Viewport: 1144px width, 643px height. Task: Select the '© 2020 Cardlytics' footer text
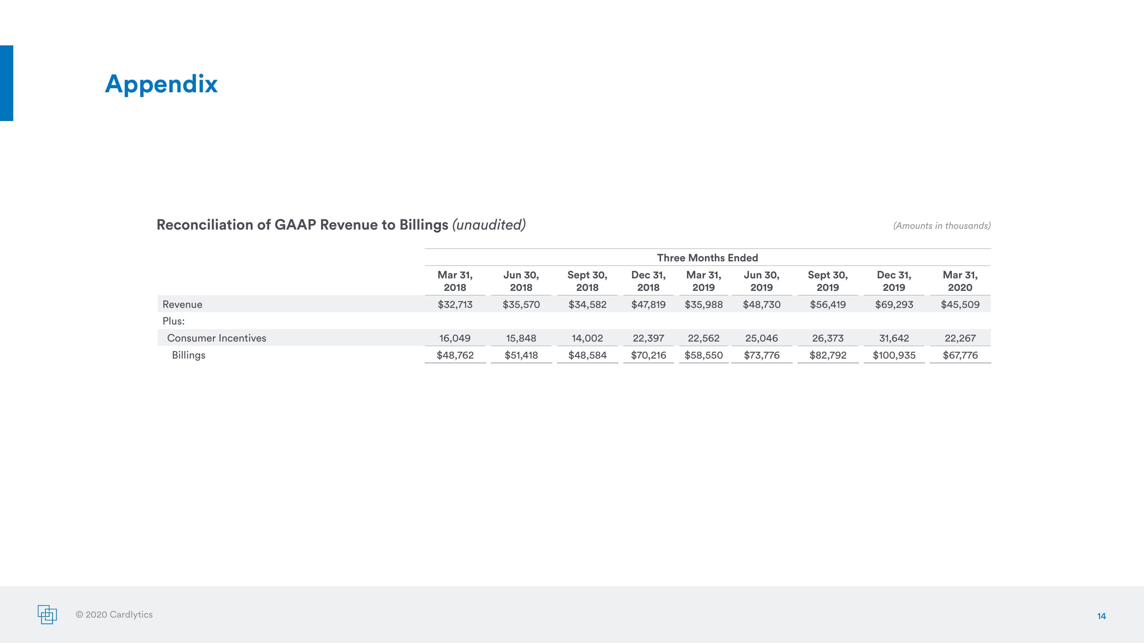114,615
